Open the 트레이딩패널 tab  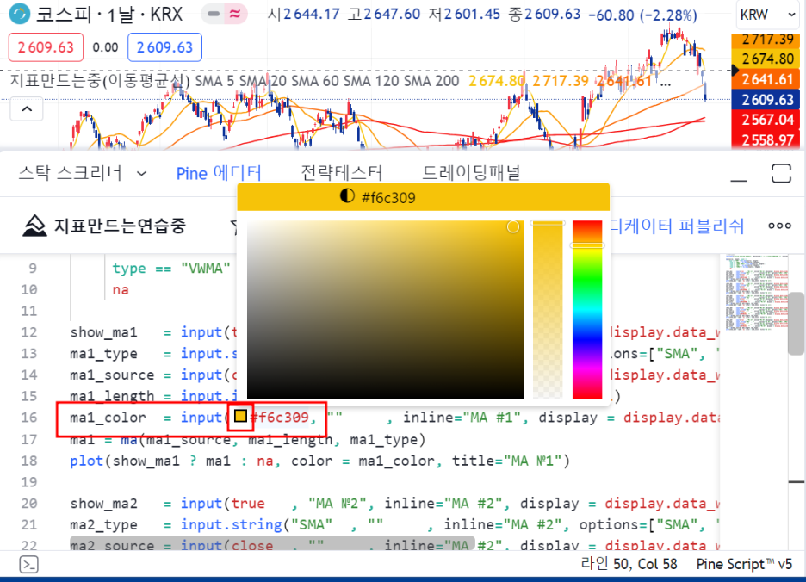pyautogui.click(x=471, y=173)
